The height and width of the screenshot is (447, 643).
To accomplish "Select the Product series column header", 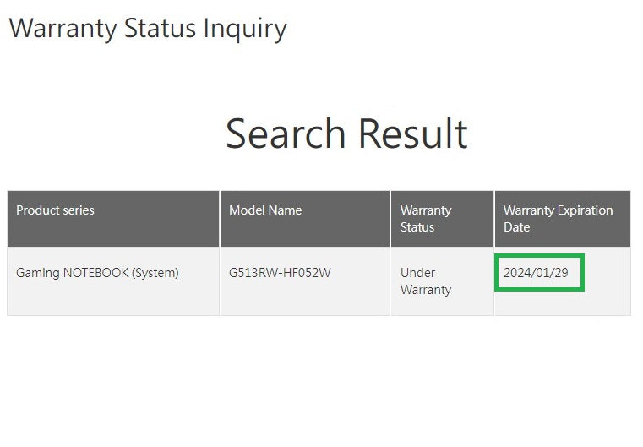I will [113, 219].
